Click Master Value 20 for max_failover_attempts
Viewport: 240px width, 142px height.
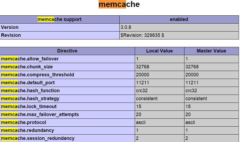click(x=188, y=114)
